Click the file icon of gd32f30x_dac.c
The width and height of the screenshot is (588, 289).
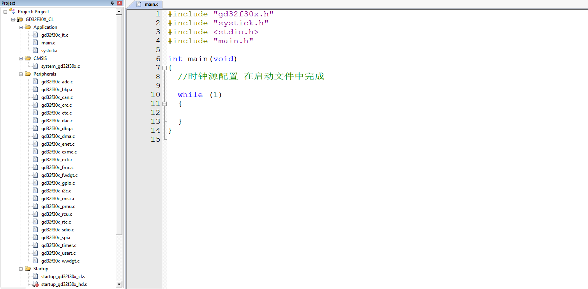(35, 121)
